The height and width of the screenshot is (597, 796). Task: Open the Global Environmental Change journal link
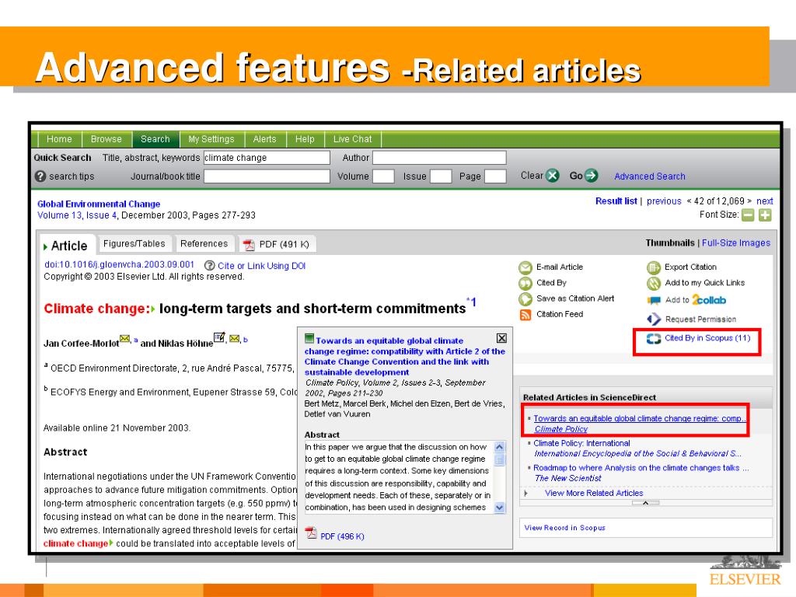[x=99, y=204]
